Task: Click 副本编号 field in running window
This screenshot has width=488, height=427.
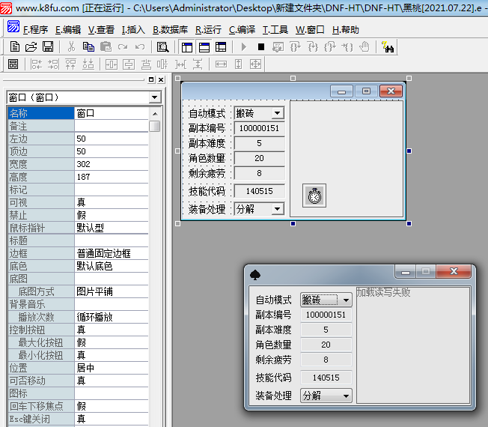Action: pyautogui.click(x=326, y=315)
